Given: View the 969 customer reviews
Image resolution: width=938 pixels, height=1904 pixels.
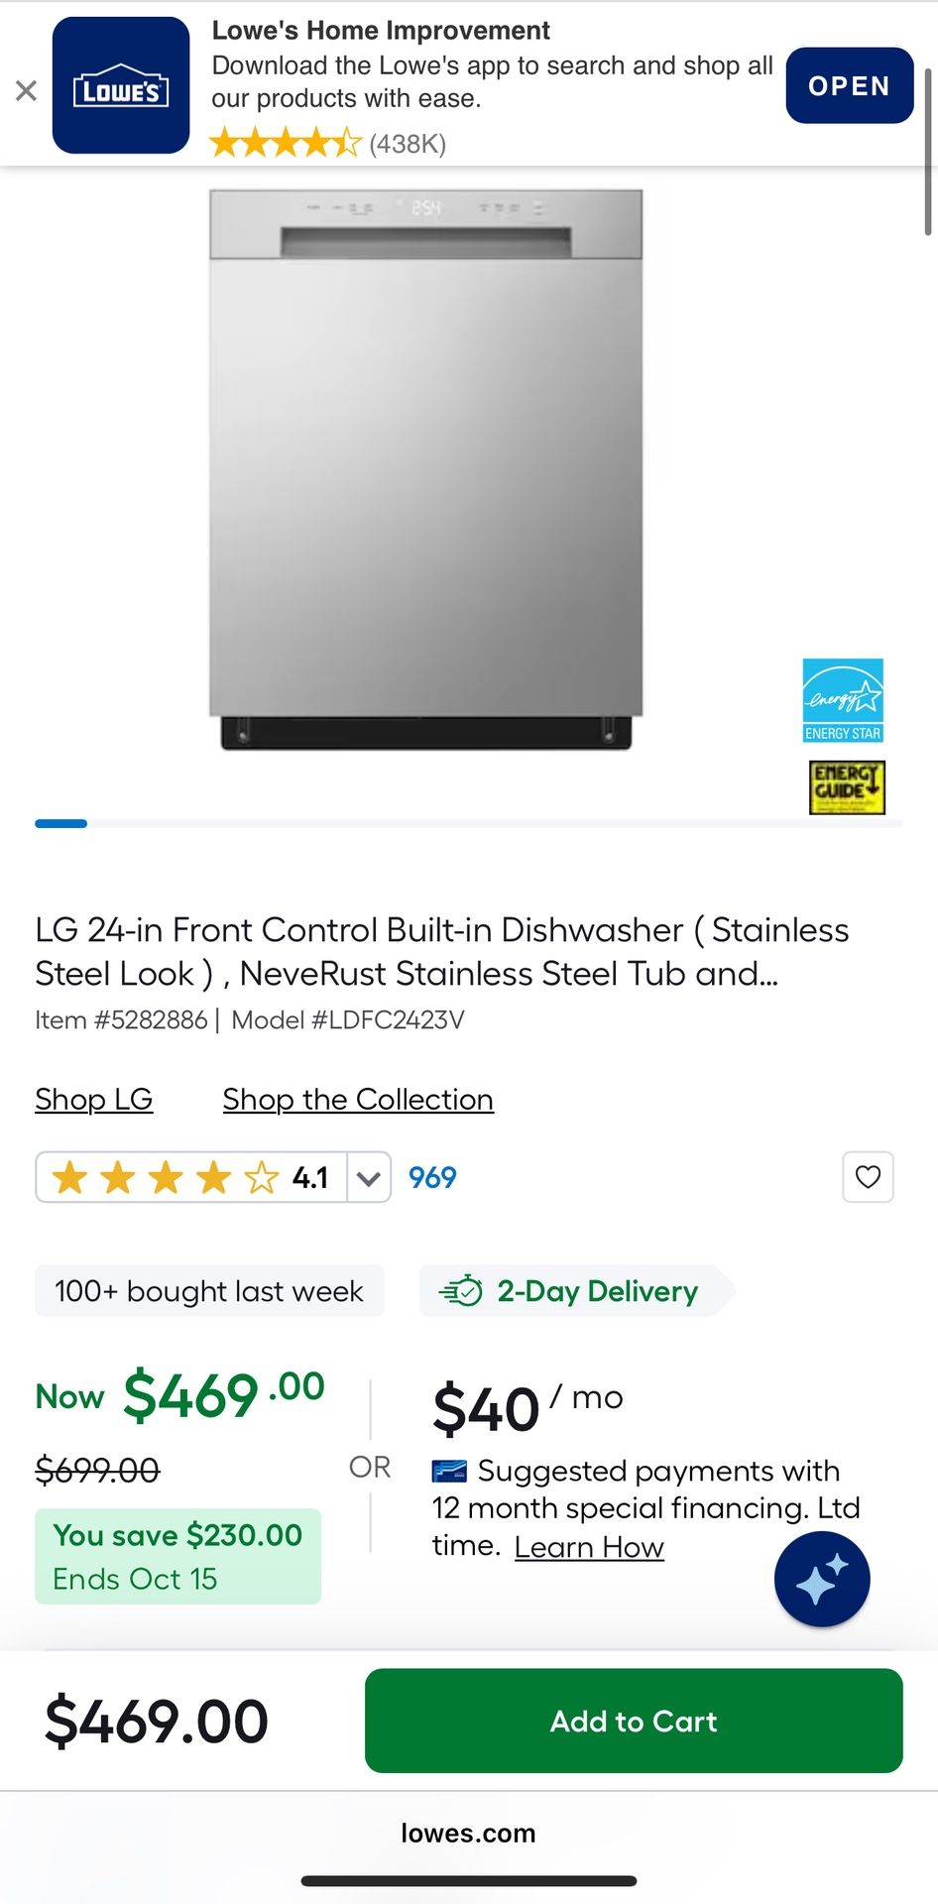Looking at the screenshot, I should [x=431, y=1177].
